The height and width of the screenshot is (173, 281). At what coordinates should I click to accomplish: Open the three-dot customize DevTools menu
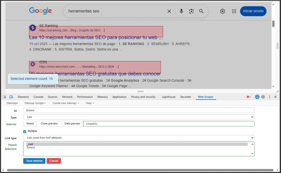269,97
